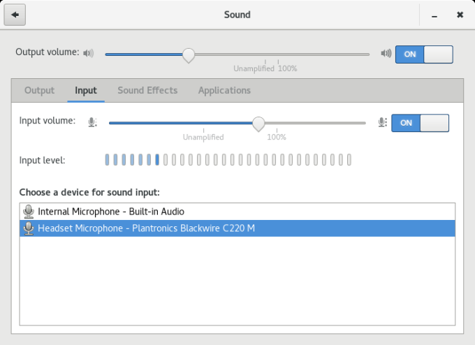Choose Headset Microphone Plantronics Blackwire
The height and width of the screenshot is (345, 475).
click(x=146, y=228)
